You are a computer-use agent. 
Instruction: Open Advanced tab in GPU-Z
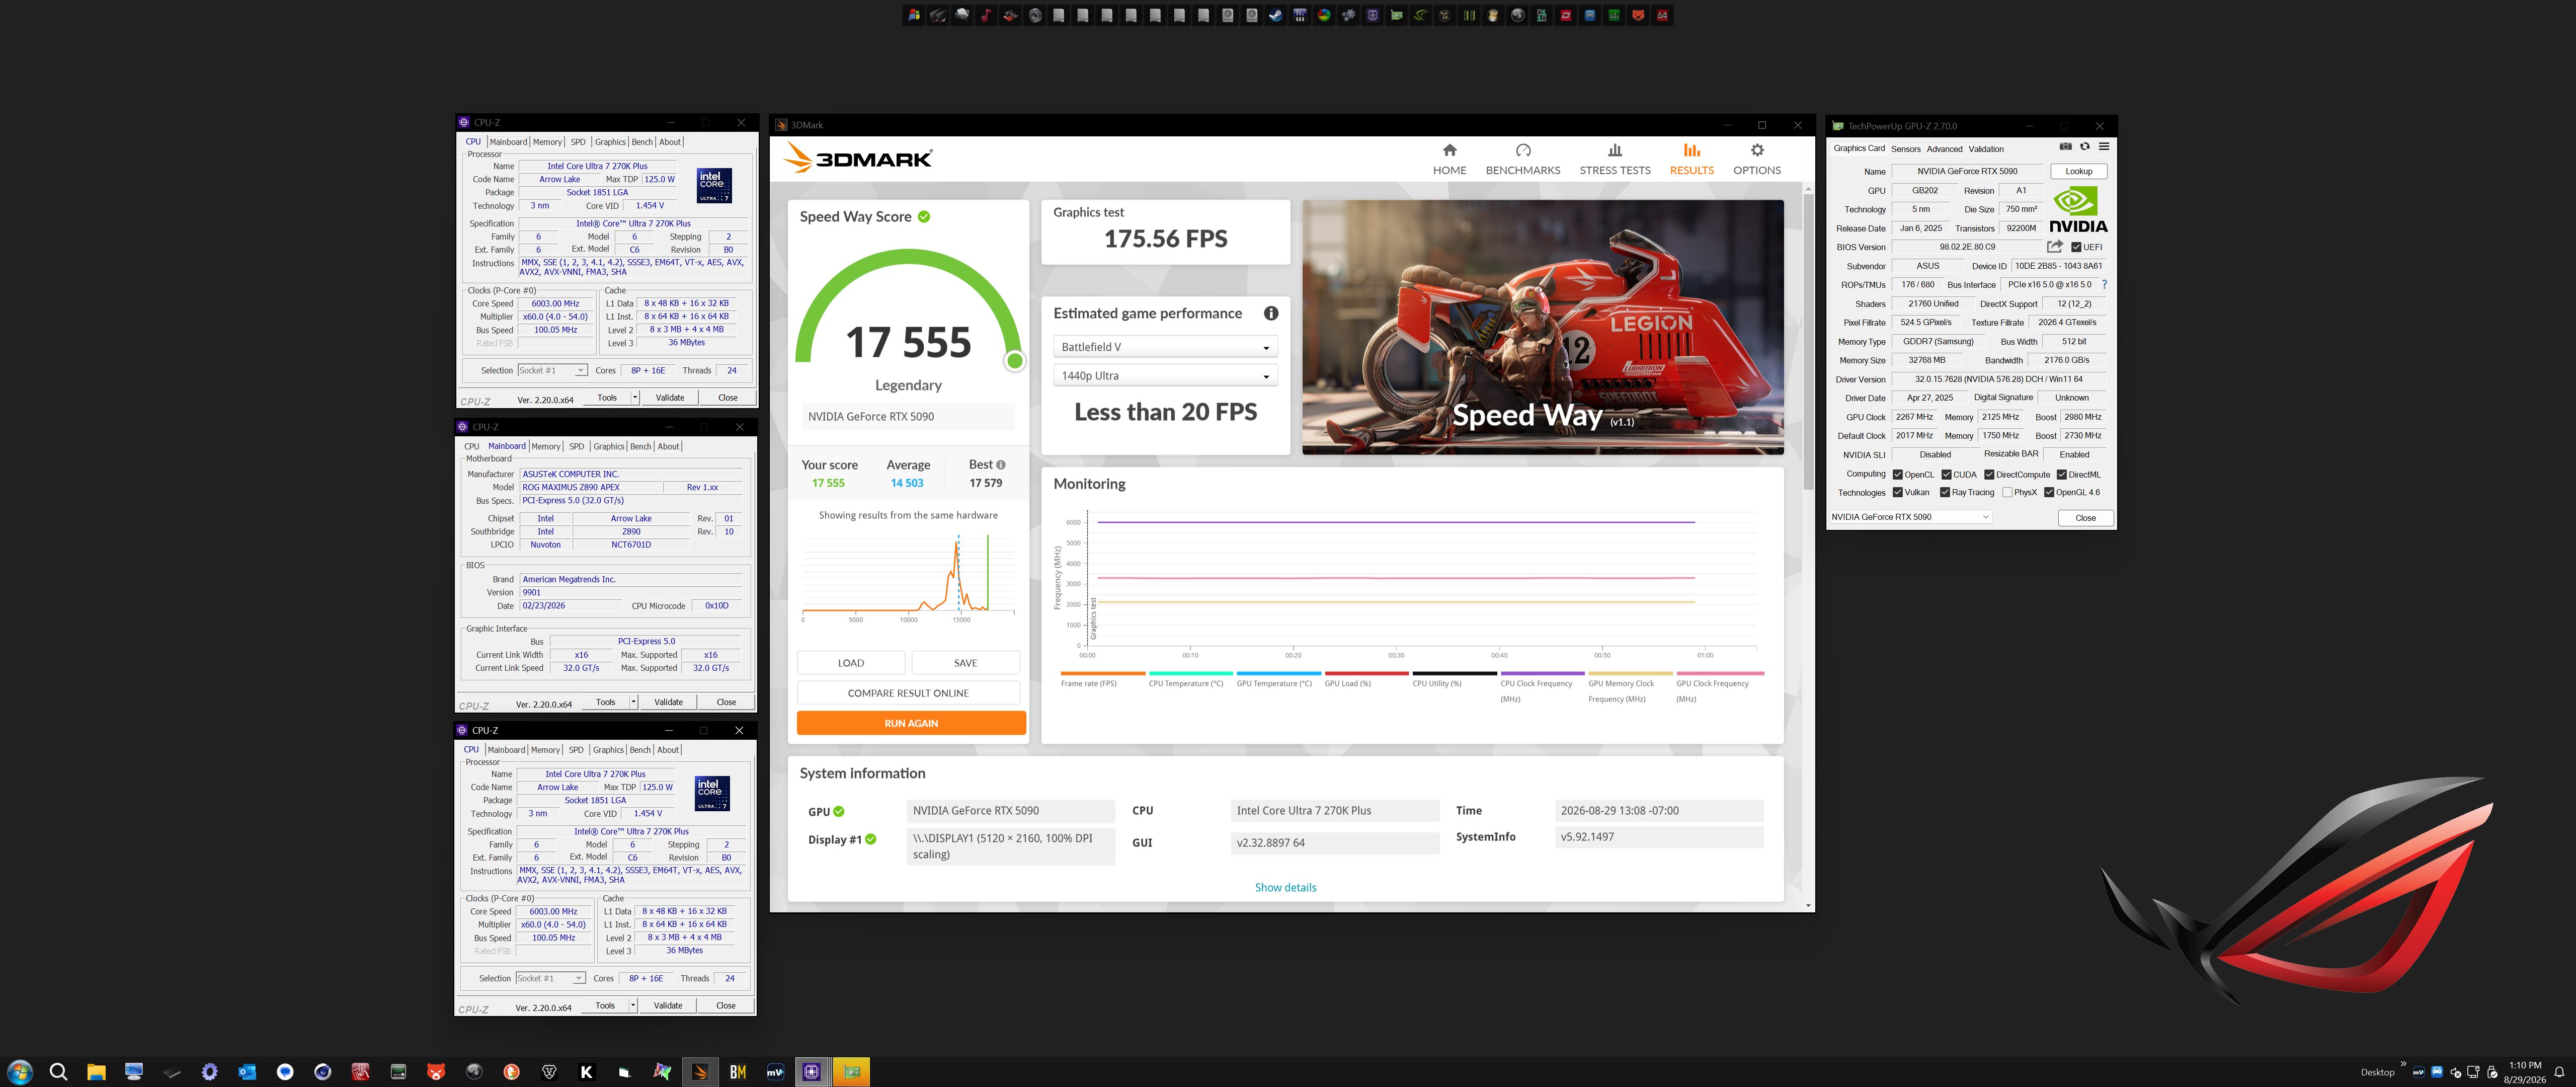point(1944,149)
